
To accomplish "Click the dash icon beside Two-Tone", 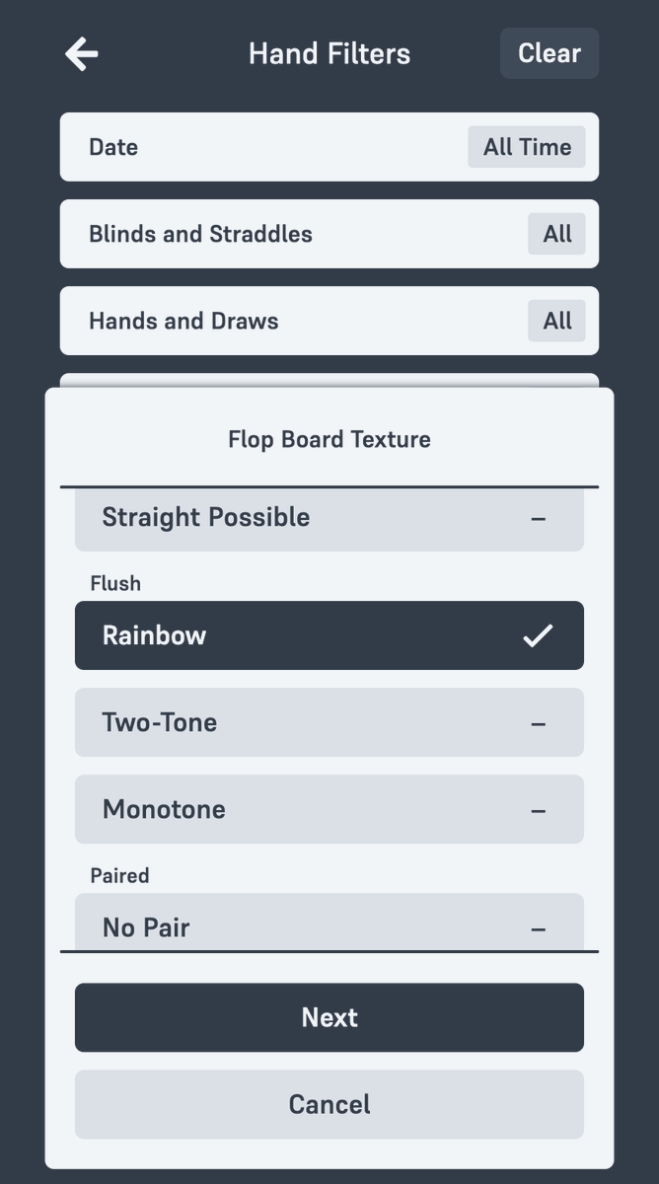I will click(x=539, y=723).
